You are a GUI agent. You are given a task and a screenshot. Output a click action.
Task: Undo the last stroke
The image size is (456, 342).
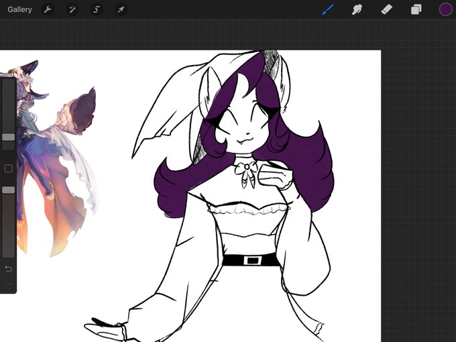[x=9, y=269]
